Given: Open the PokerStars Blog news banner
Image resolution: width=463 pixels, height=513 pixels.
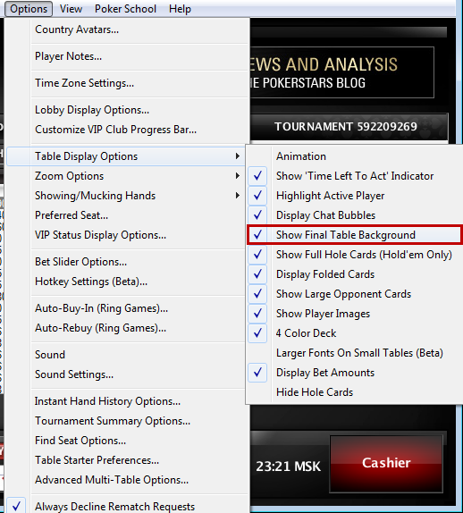Looking at the screenshot, I should [x=342, y=72].
